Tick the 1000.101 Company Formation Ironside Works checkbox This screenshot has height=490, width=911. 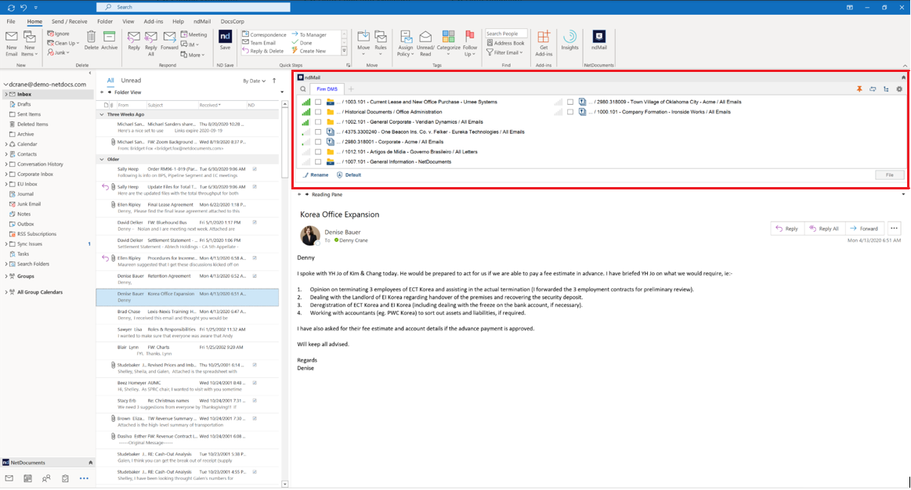[x=570, y=112]
